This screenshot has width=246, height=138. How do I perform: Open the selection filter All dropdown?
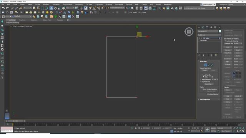27,8
